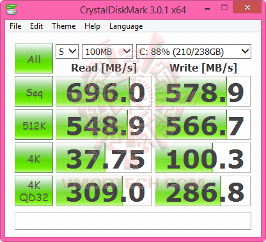Open the test size dropdown showing 100MB
The image size is (266, 242).
pos(107,51)
